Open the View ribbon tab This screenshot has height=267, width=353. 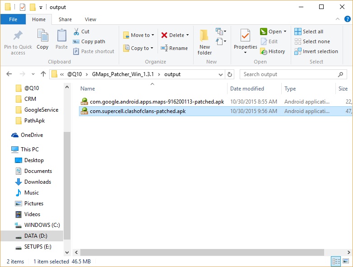[x=90, y=19]
